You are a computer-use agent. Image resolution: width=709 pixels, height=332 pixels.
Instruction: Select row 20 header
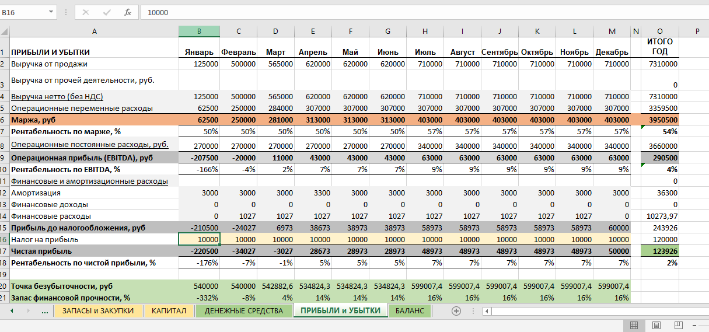4,286
